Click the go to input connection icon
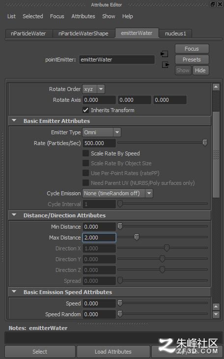This screenshot has height=359, width=224. point(164,54)
